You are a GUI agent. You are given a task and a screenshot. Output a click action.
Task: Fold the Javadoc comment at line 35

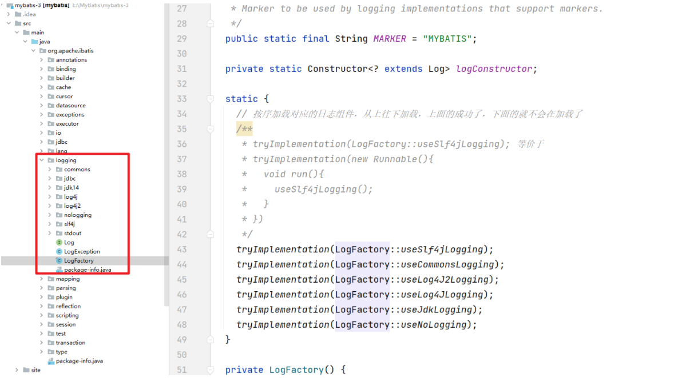tap(210, 129)
